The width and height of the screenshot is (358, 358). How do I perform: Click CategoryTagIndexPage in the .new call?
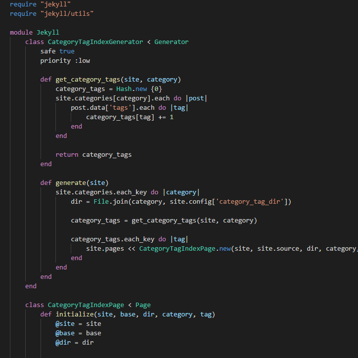178,249
